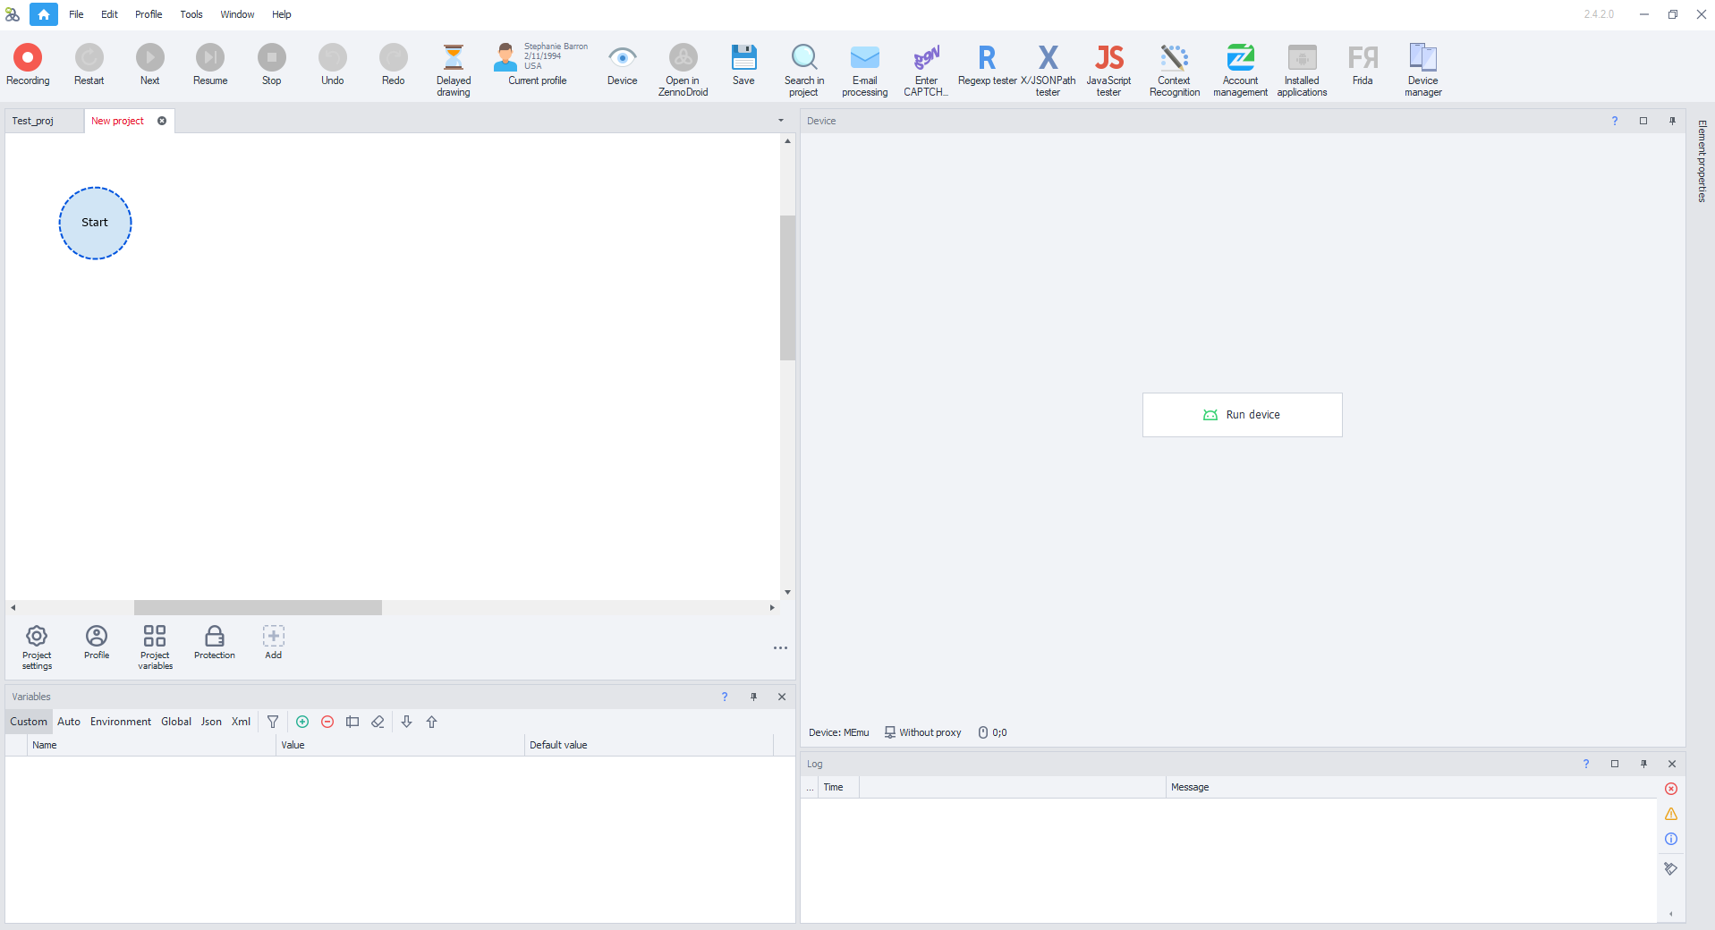Image resolution: width=1715 pixels, height=930 pixels.
Task: Click the Run device button
Action: coord(1242,415)
